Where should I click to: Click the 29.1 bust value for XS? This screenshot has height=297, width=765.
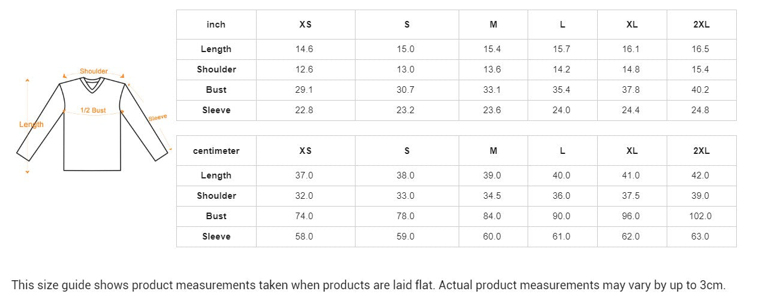(304, 90)
